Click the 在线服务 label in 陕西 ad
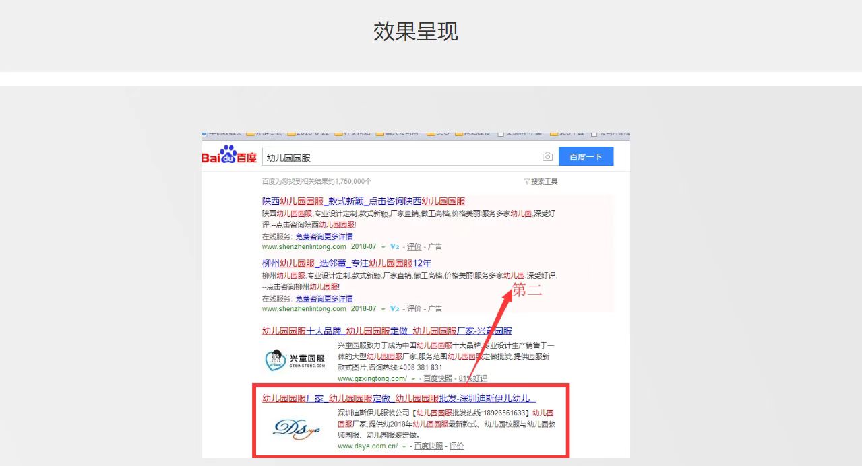Viewport: 862px width, 466px height. click(x=276, y=237)
